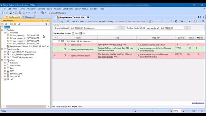The width and height of the screenshot is (206, 116).
Task: Click the New Project toolbar icon
Action: (x=4, y=13)
